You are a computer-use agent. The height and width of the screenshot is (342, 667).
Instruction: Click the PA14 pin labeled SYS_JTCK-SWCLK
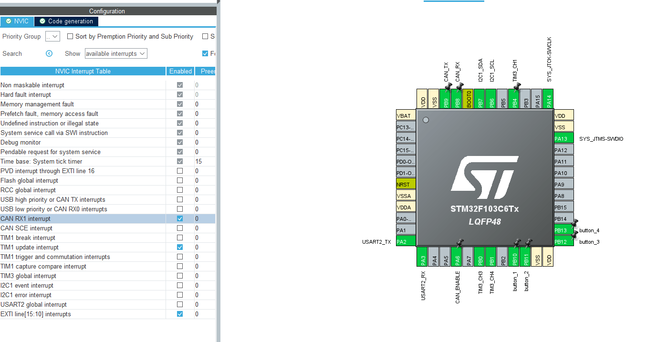click(547, 99)
